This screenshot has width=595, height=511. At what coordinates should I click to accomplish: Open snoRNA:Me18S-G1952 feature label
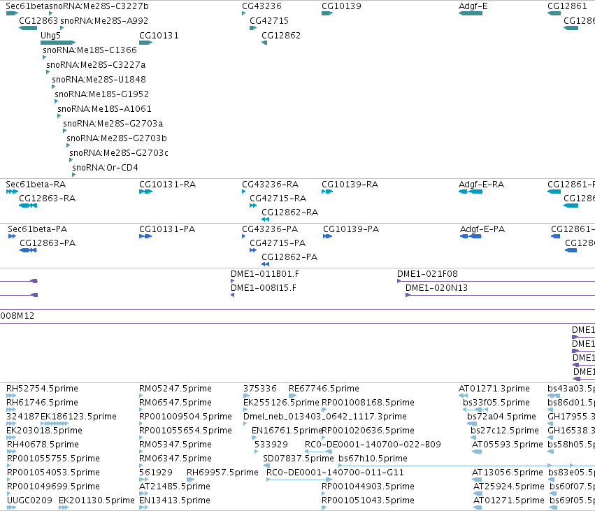[x=101, y=94]
